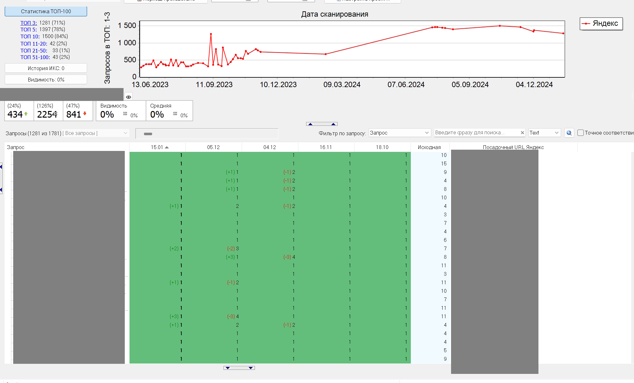
Task: Select the 841 (47%) stat card
Action: (x=78, y=111)
